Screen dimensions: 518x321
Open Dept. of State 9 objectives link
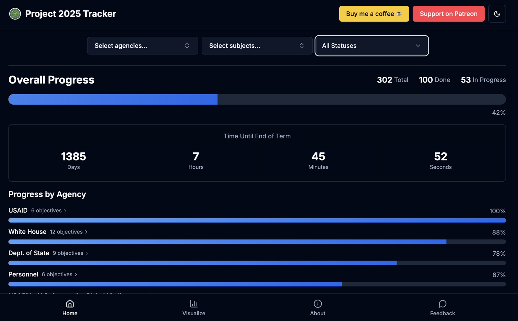[x=70, y=253]
